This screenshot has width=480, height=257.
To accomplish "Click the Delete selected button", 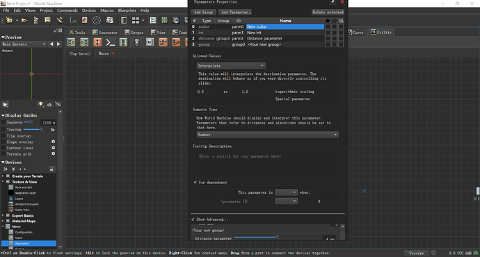I will [x=328, y=13].
